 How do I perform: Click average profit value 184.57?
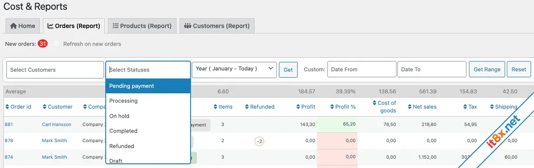(x=307, y=92)
